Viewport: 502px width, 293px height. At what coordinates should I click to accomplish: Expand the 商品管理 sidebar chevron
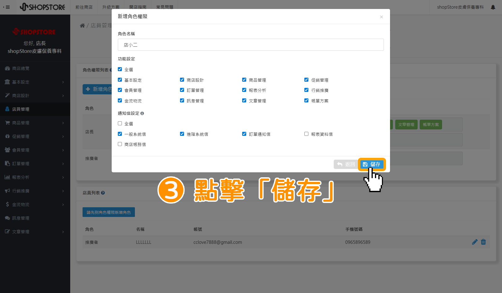[x=63, y=123]
